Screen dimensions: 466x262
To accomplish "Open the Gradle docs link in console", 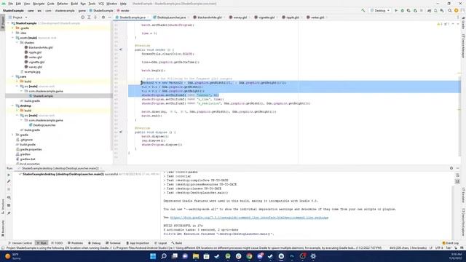I will pos(249,218).
